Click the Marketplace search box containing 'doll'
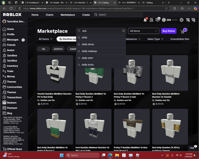This screenshot has width=199, height=159. [x=101, y=31]
